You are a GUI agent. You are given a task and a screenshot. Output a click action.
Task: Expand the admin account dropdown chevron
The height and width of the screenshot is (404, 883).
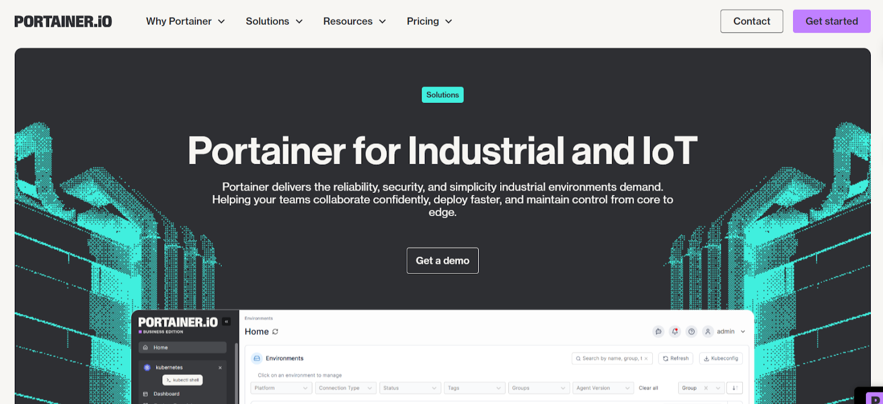pyautogui.click(x=743, y=332)
